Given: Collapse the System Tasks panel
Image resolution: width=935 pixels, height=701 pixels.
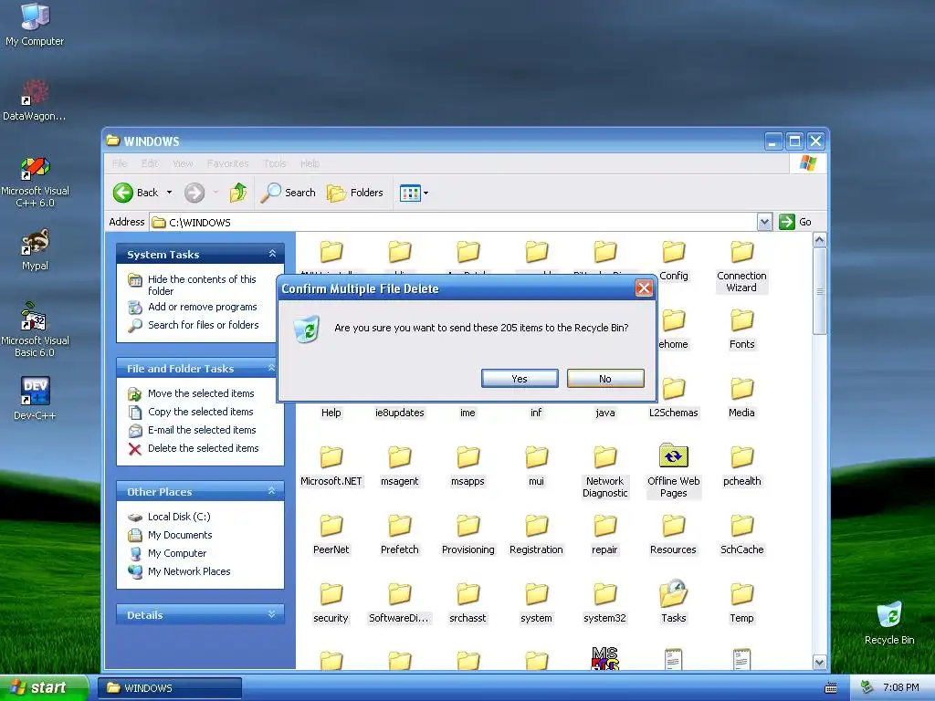Looking at the screenshot, I should tap(272, 254).
